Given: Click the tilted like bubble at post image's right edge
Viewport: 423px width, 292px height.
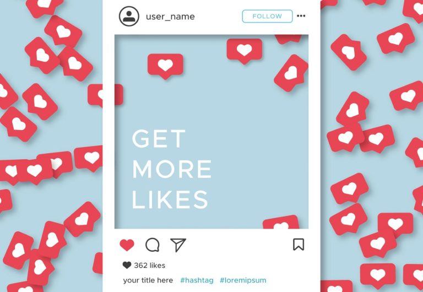Looking at the screenshot, I should (291, 73).
